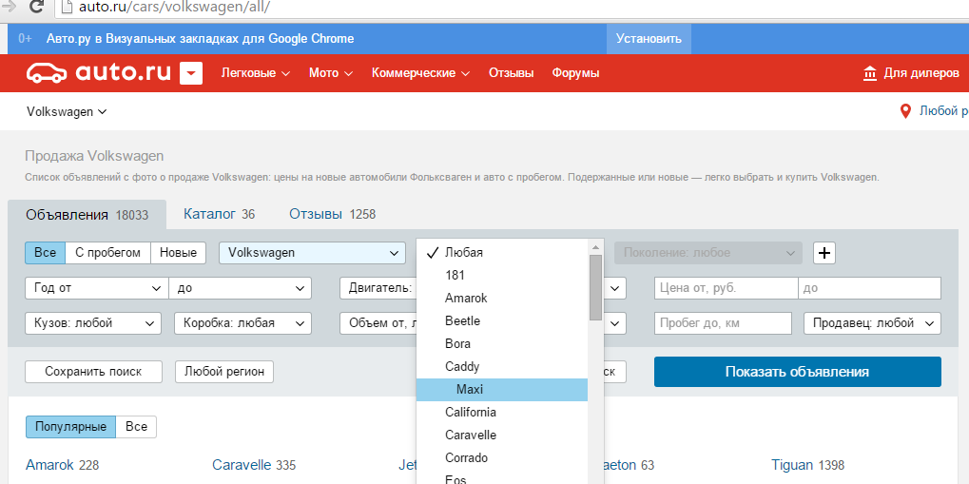Reload the page with refresh icon
Screen dimensions: 969x484
click(x=36, y=8)
